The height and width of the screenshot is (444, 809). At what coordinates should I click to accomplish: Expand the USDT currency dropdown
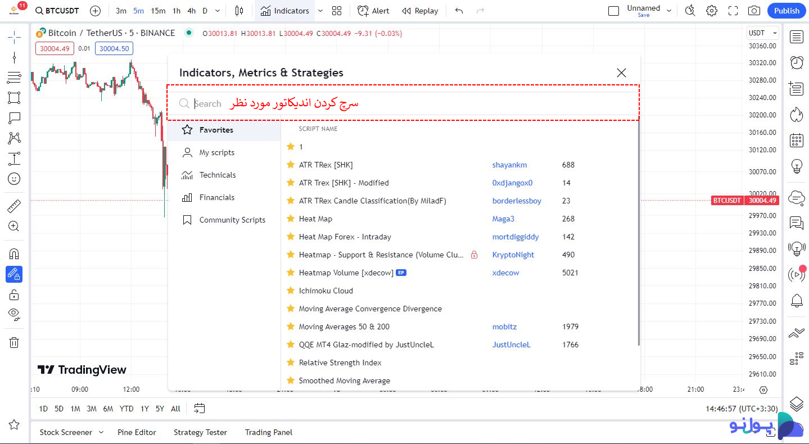pos(763,33)
